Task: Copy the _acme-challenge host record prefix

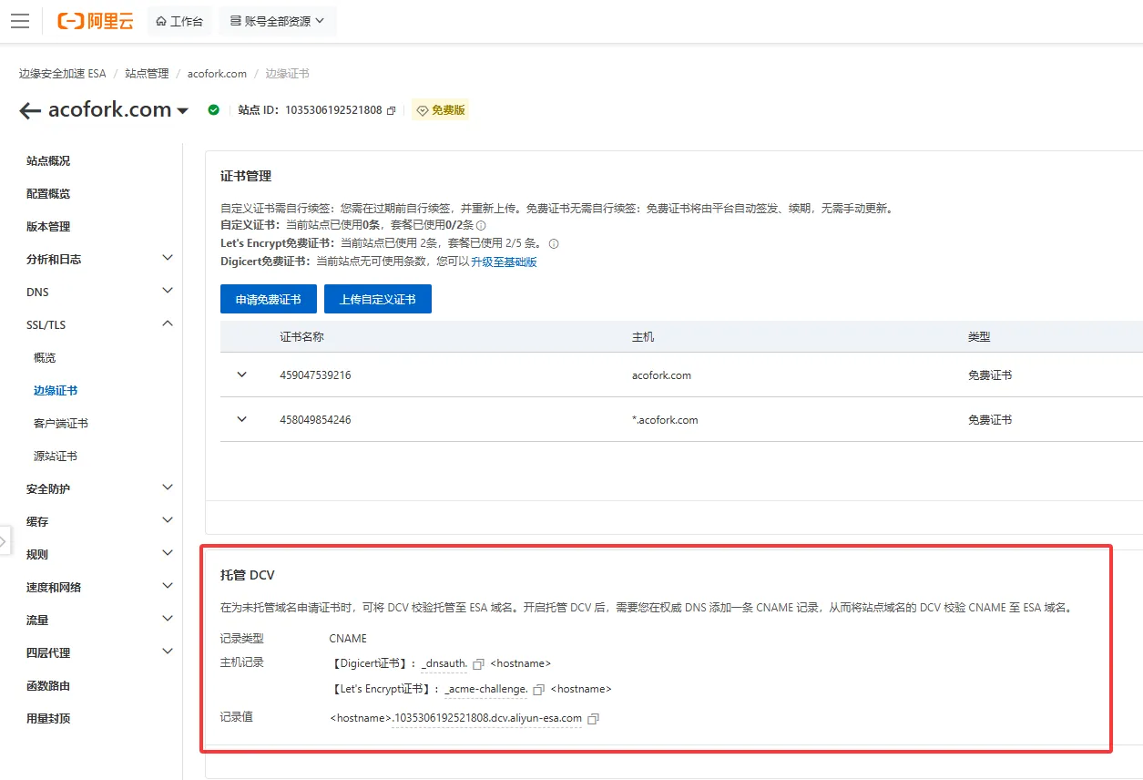Action: click(538, 690)
